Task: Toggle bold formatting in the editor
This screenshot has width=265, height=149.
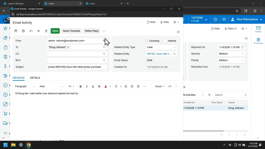Action: pyautogui.click(x=80, y=86)
